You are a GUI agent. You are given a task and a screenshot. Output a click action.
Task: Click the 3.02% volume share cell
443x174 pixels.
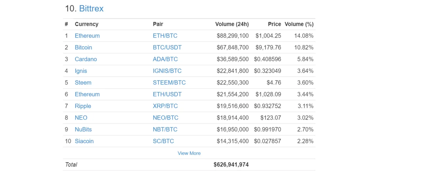point(305,118)
